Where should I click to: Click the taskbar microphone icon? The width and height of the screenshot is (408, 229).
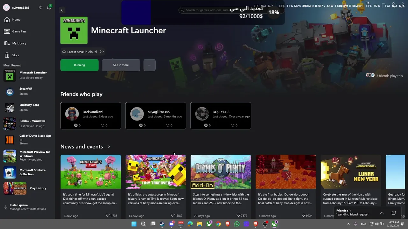pos(355,224)
